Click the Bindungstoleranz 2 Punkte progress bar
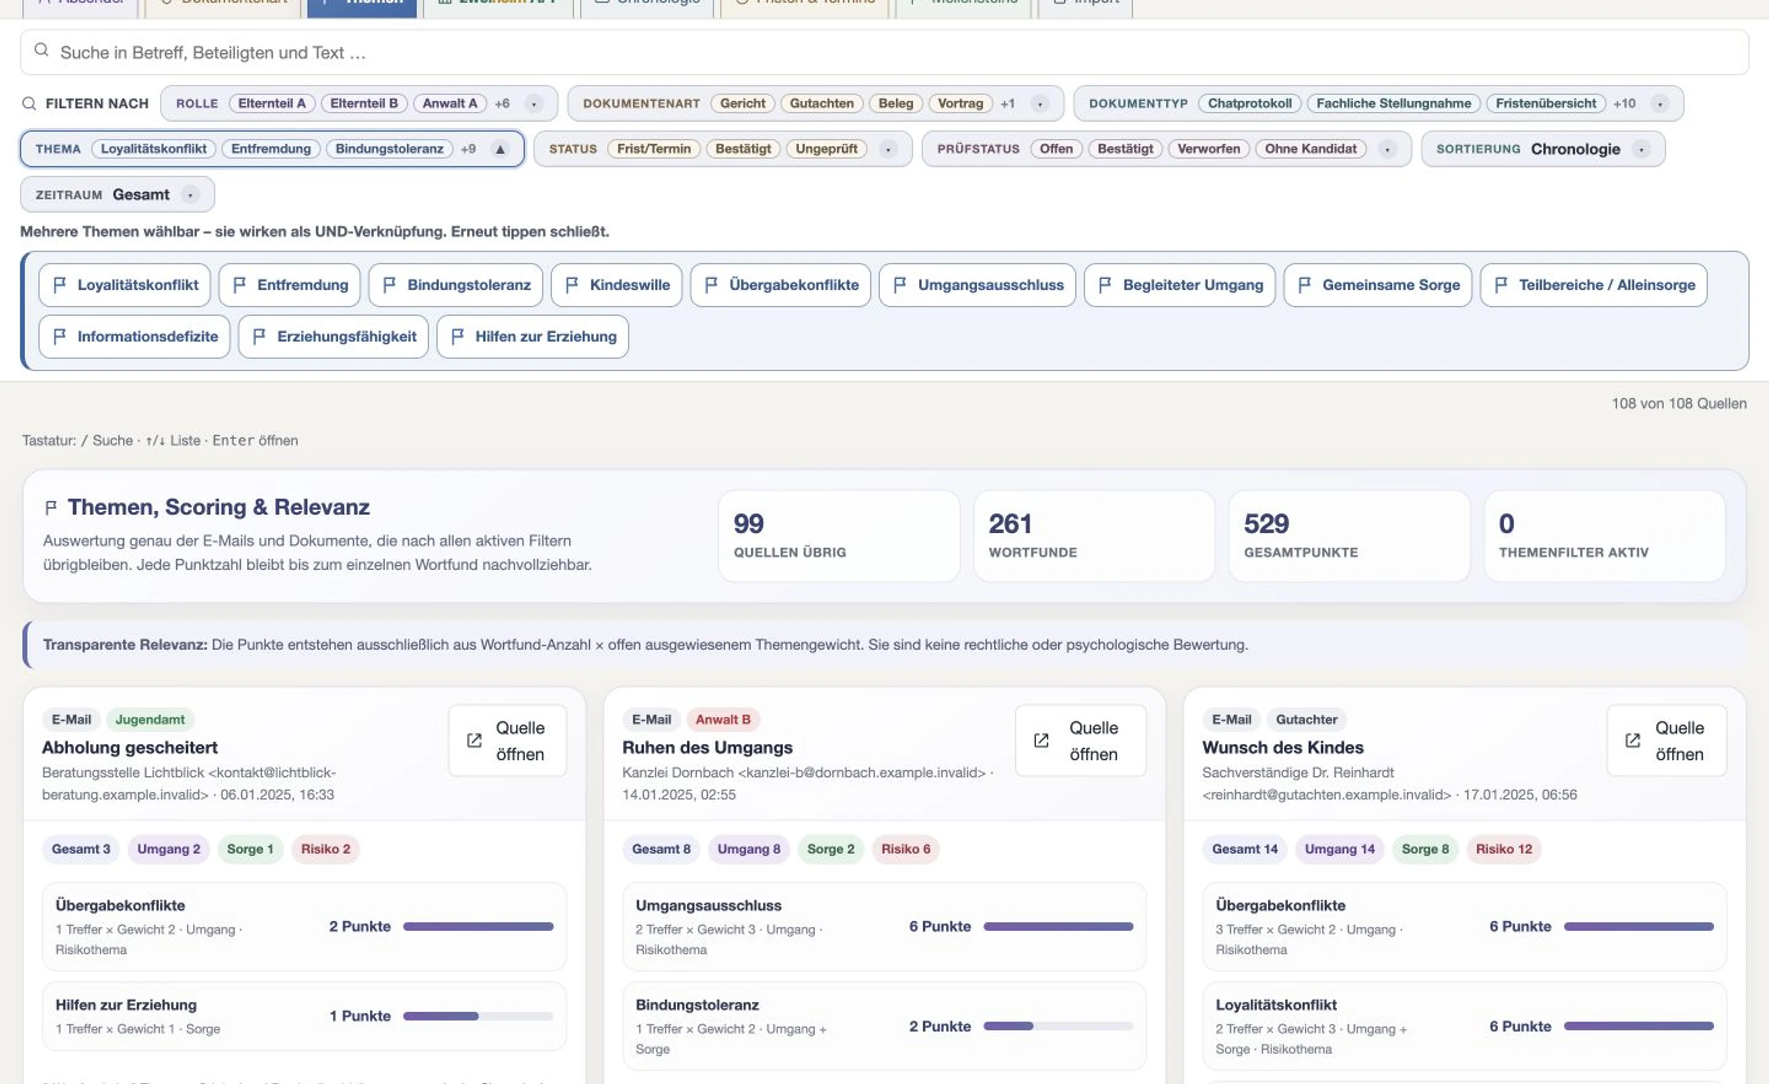The height and width of the screenshot is (1084, 1769). 1058,1026
